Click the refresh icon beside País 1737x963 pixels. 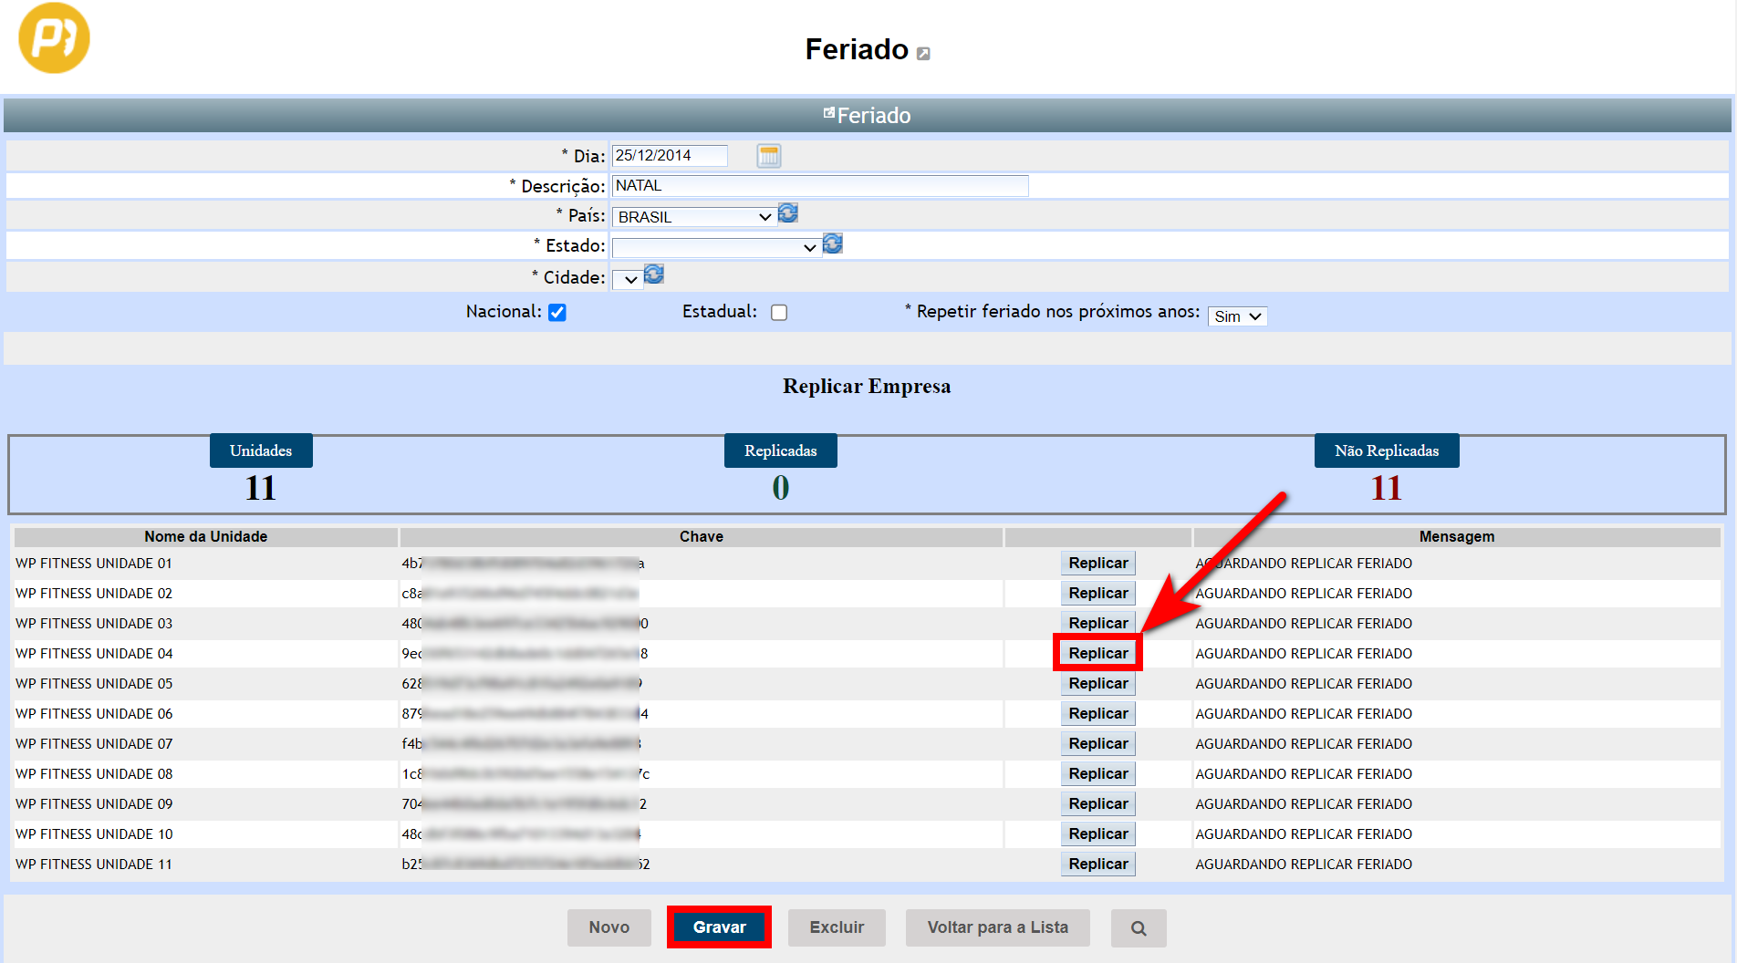[x=788, y=213]
